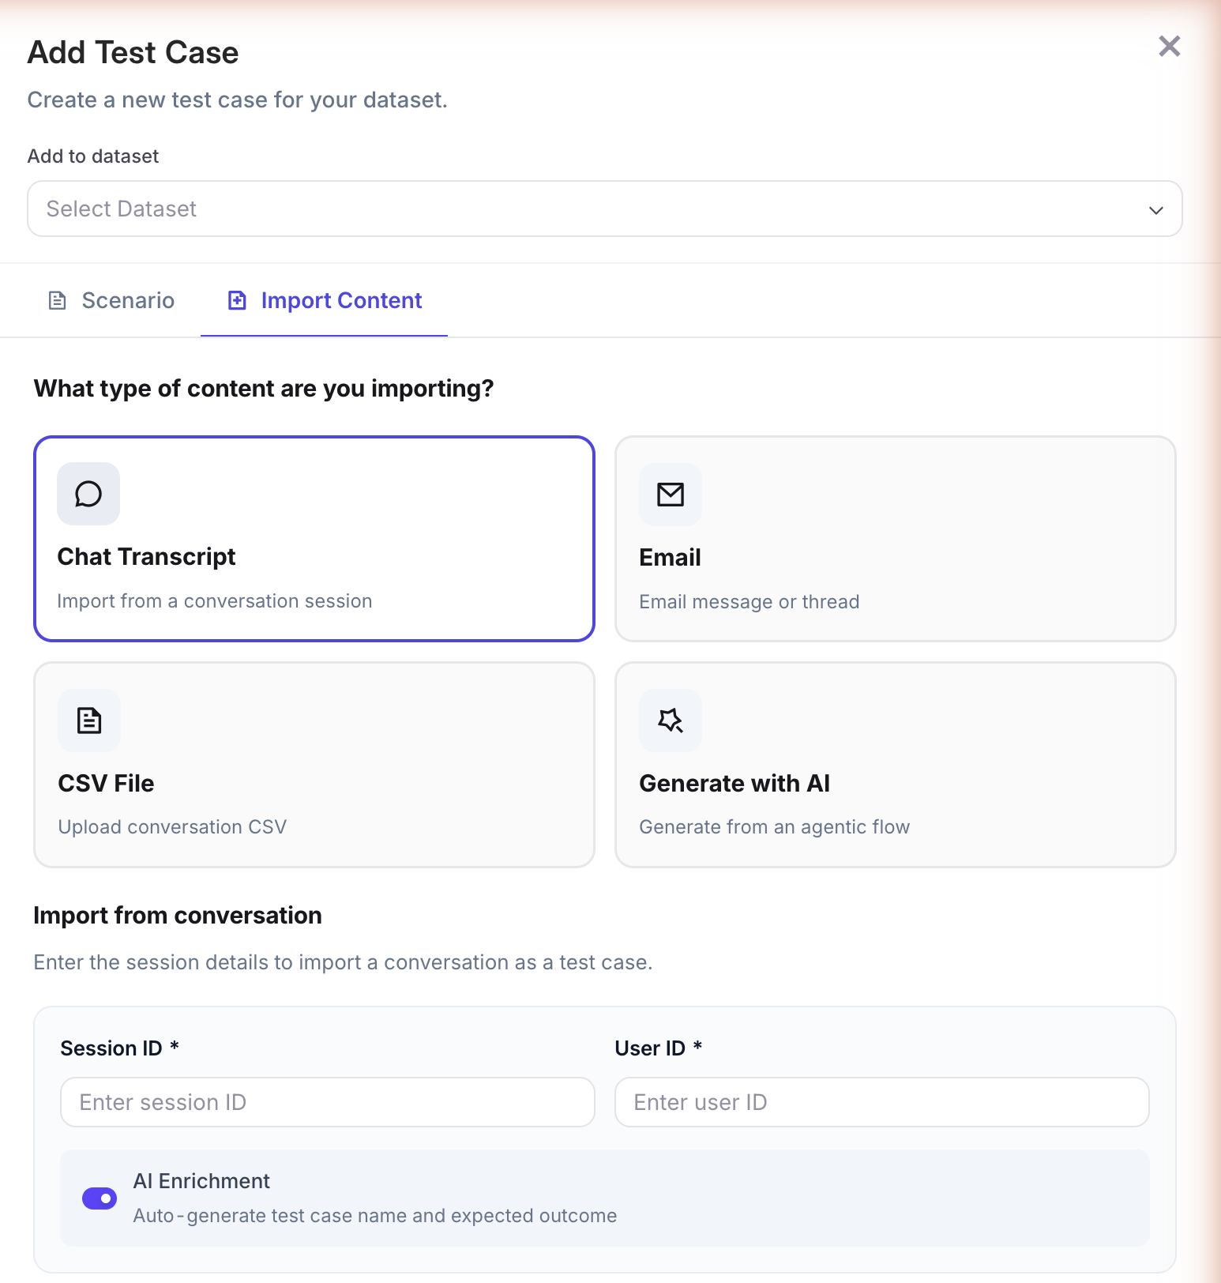Image resolution: width=1221 pixels, height=1283 pixels.
Task: Click the 'Add Test Case' dialog title
Action: pyautogui.click(x=133, y=53)
